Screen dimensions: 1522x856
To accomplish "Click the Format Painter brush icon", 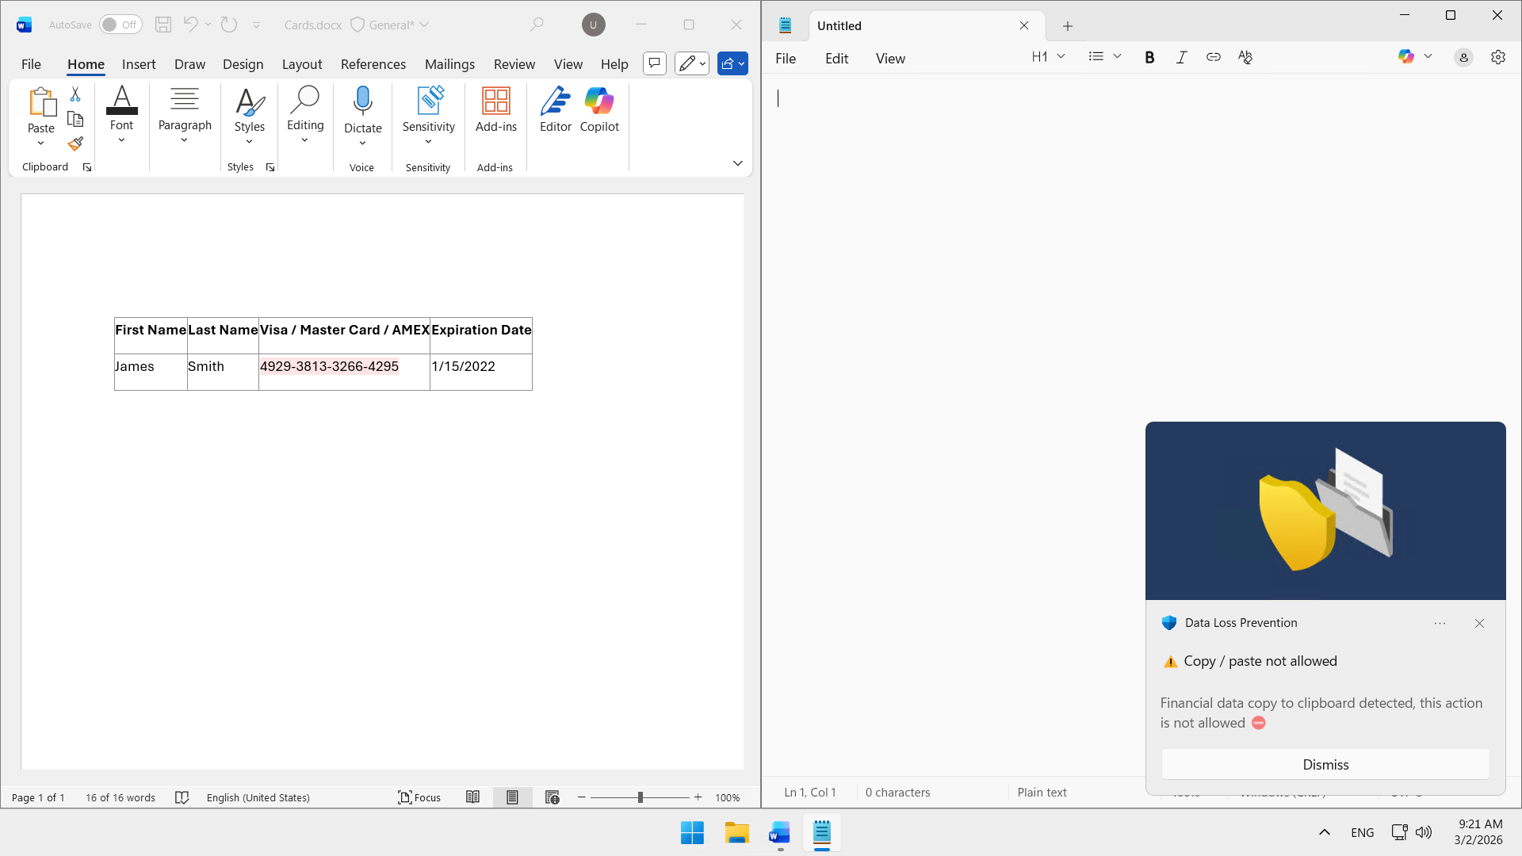I will [75, 144].
